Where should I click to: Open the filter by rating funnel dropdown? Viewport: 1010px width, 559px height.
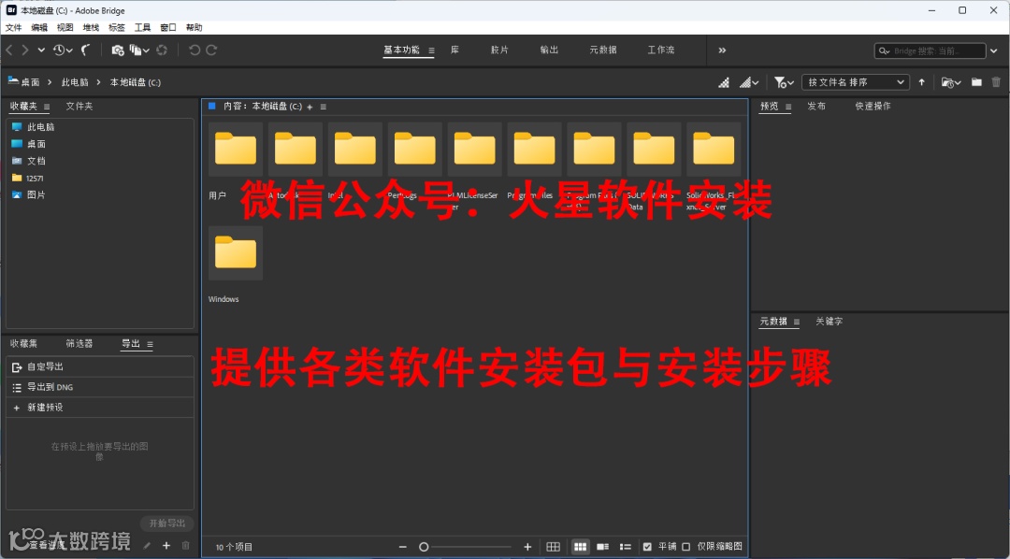(x=784, y=82)
